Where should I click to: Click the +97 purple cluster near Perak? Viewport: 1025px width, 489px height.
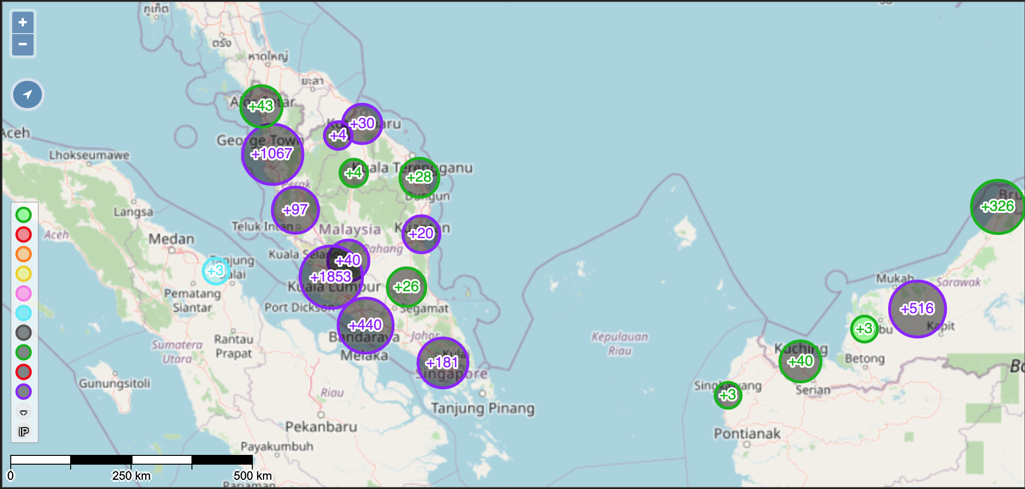(x=295, y=210)
